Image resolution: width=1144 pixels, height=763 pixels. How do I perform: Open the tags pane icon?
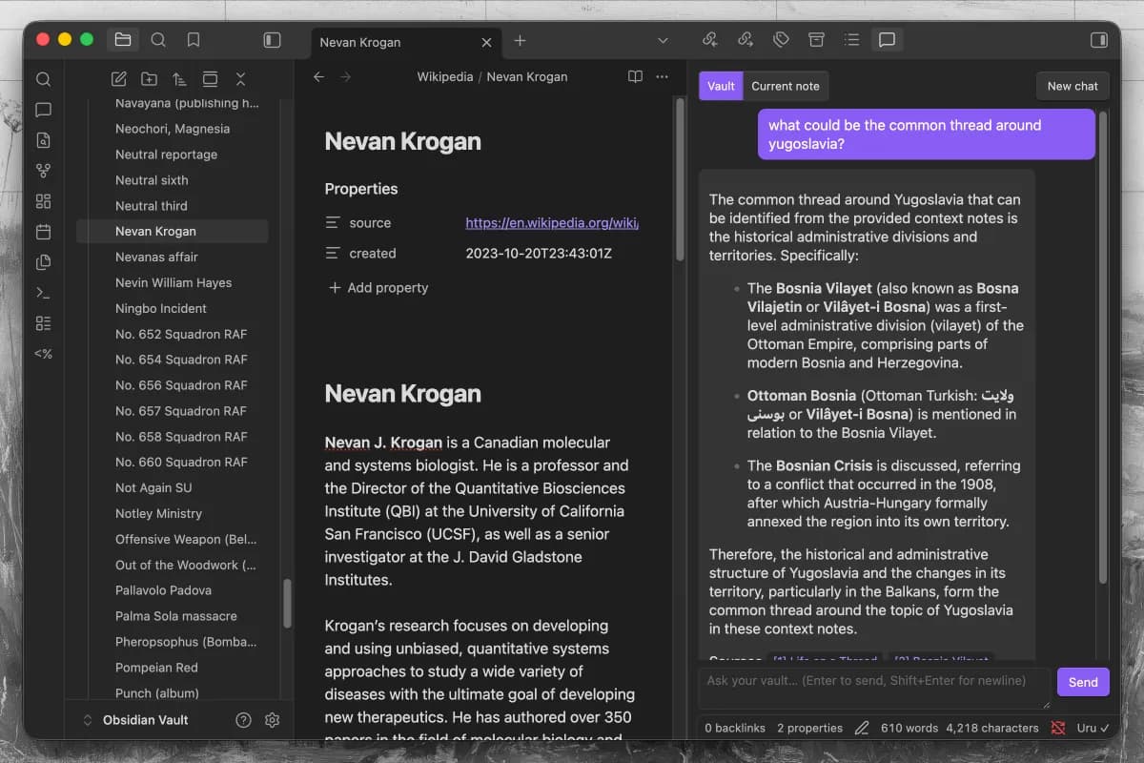(781, 40)
